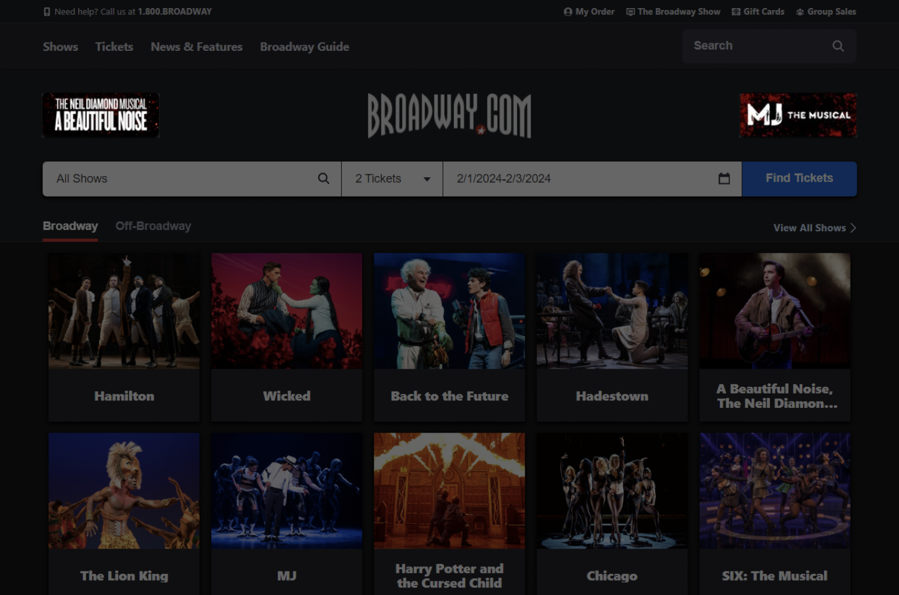Click inside the All Shows input field

pyautogui.click(x=180, y=178)
